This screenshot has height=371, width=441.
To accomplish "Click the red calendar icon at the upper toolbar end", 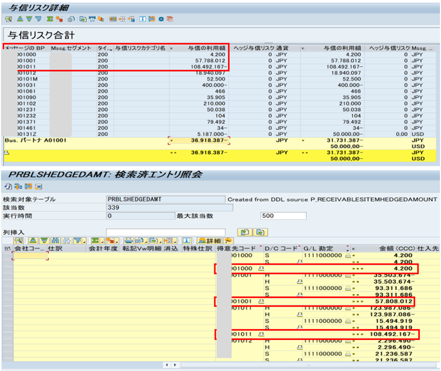I will [x=170, y=19].
